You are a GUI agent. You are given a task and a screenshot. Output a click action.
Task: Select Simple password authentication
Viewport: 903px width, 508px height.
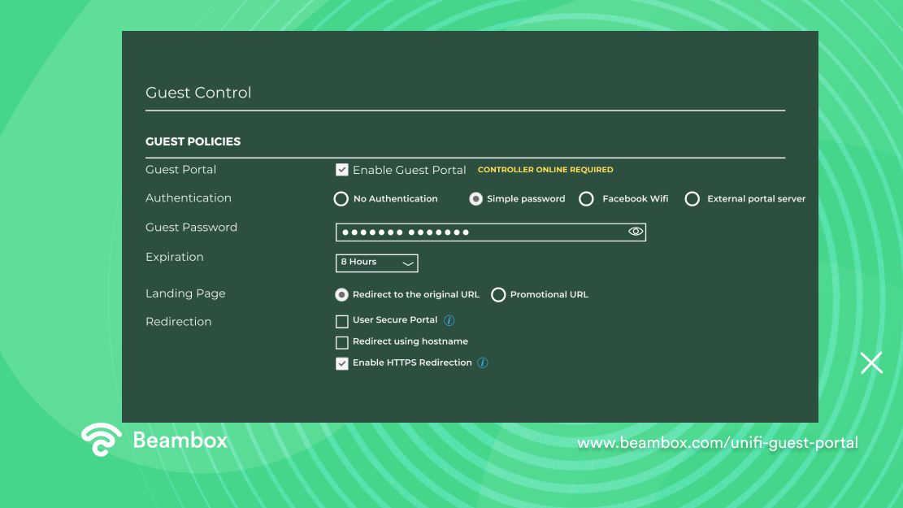pos(475,198)
